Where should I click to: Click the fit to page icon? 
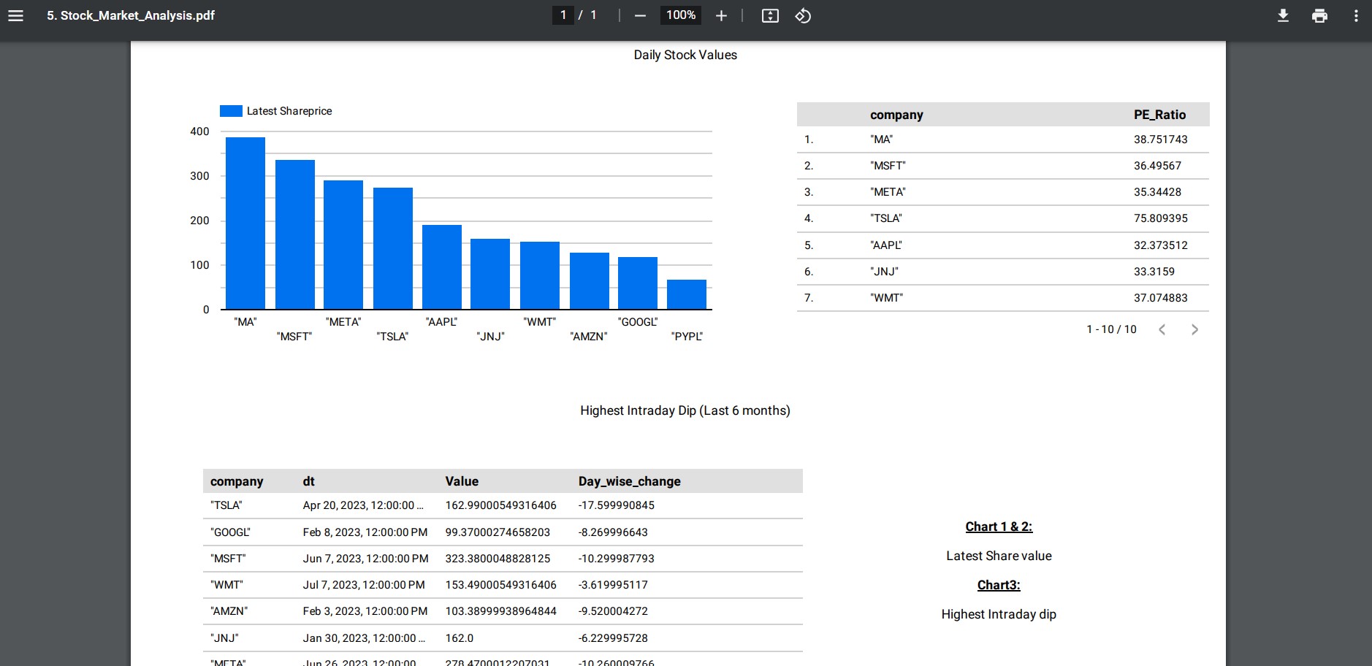point(770,15)
